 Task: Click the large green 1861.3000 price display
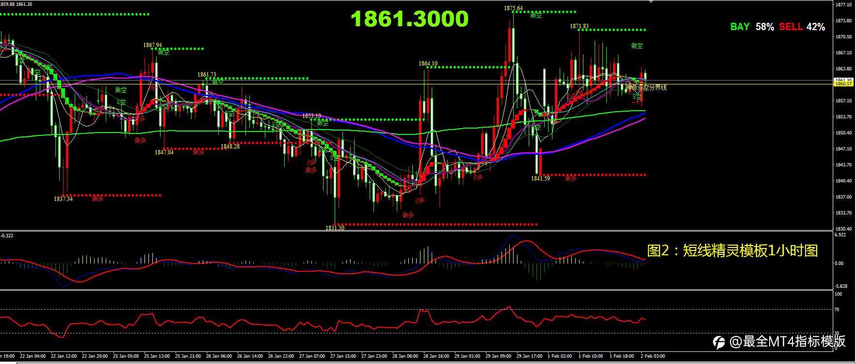409,19
